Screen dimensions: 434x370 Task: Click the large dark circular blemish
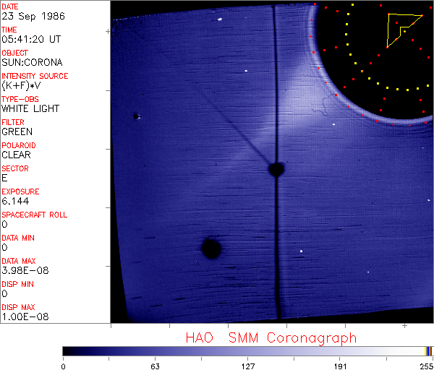(210, 249)
